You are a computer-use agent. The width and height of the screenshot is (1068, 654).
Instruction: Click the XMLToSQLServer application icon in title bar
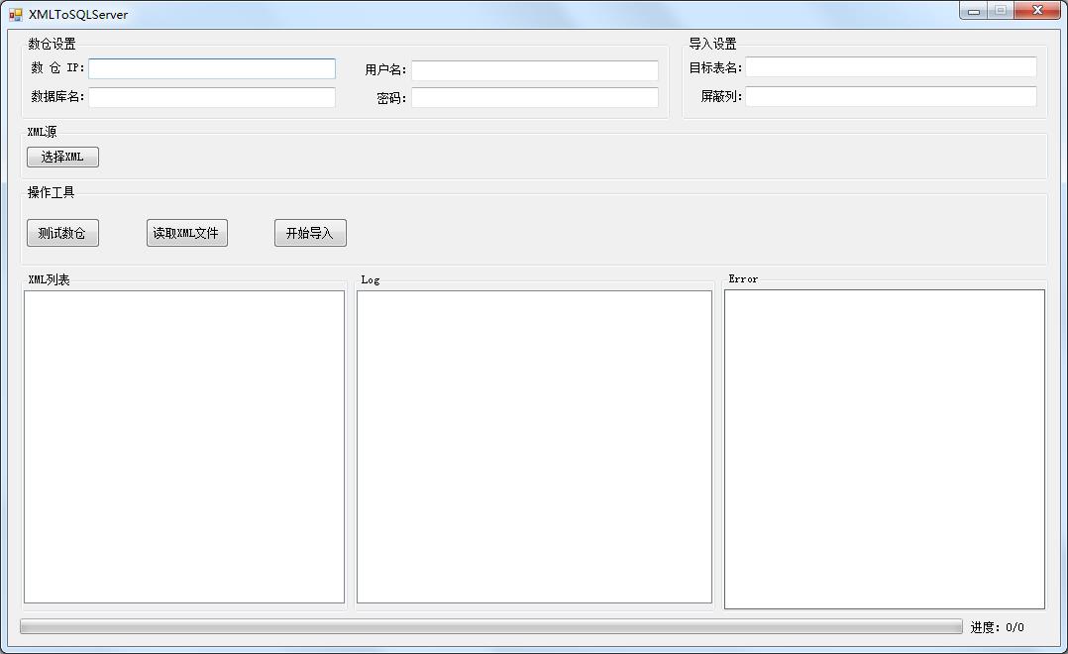click(x=13, y=13)
